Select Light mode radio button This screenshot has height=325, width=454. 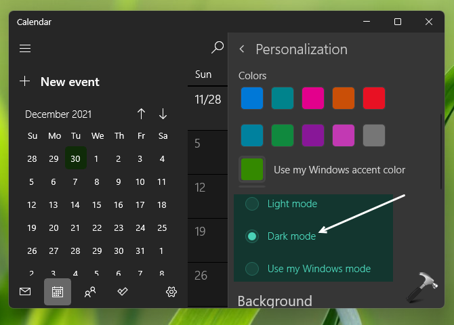click(x=251, y=204)
